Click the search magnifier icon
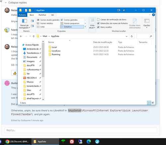Viewport: 166px width, 145px height. 151,36
